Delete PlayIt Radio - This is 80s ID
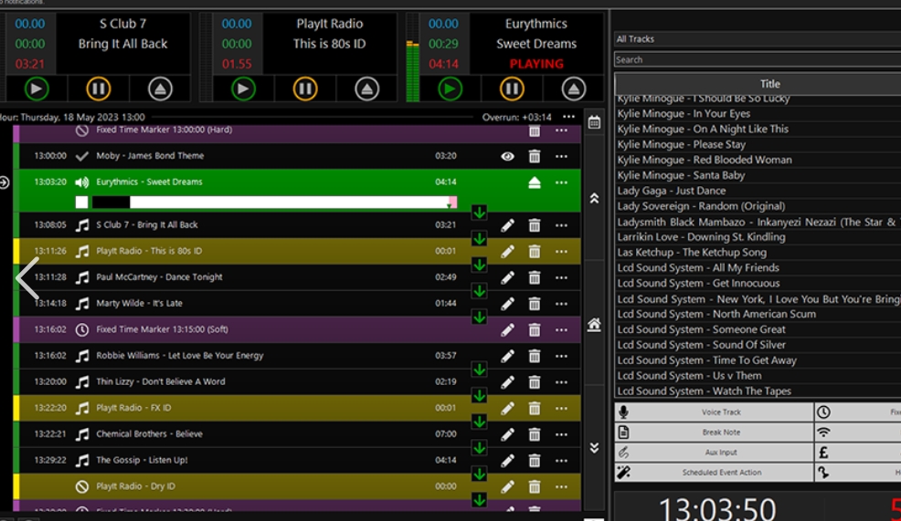 [535, 251]
